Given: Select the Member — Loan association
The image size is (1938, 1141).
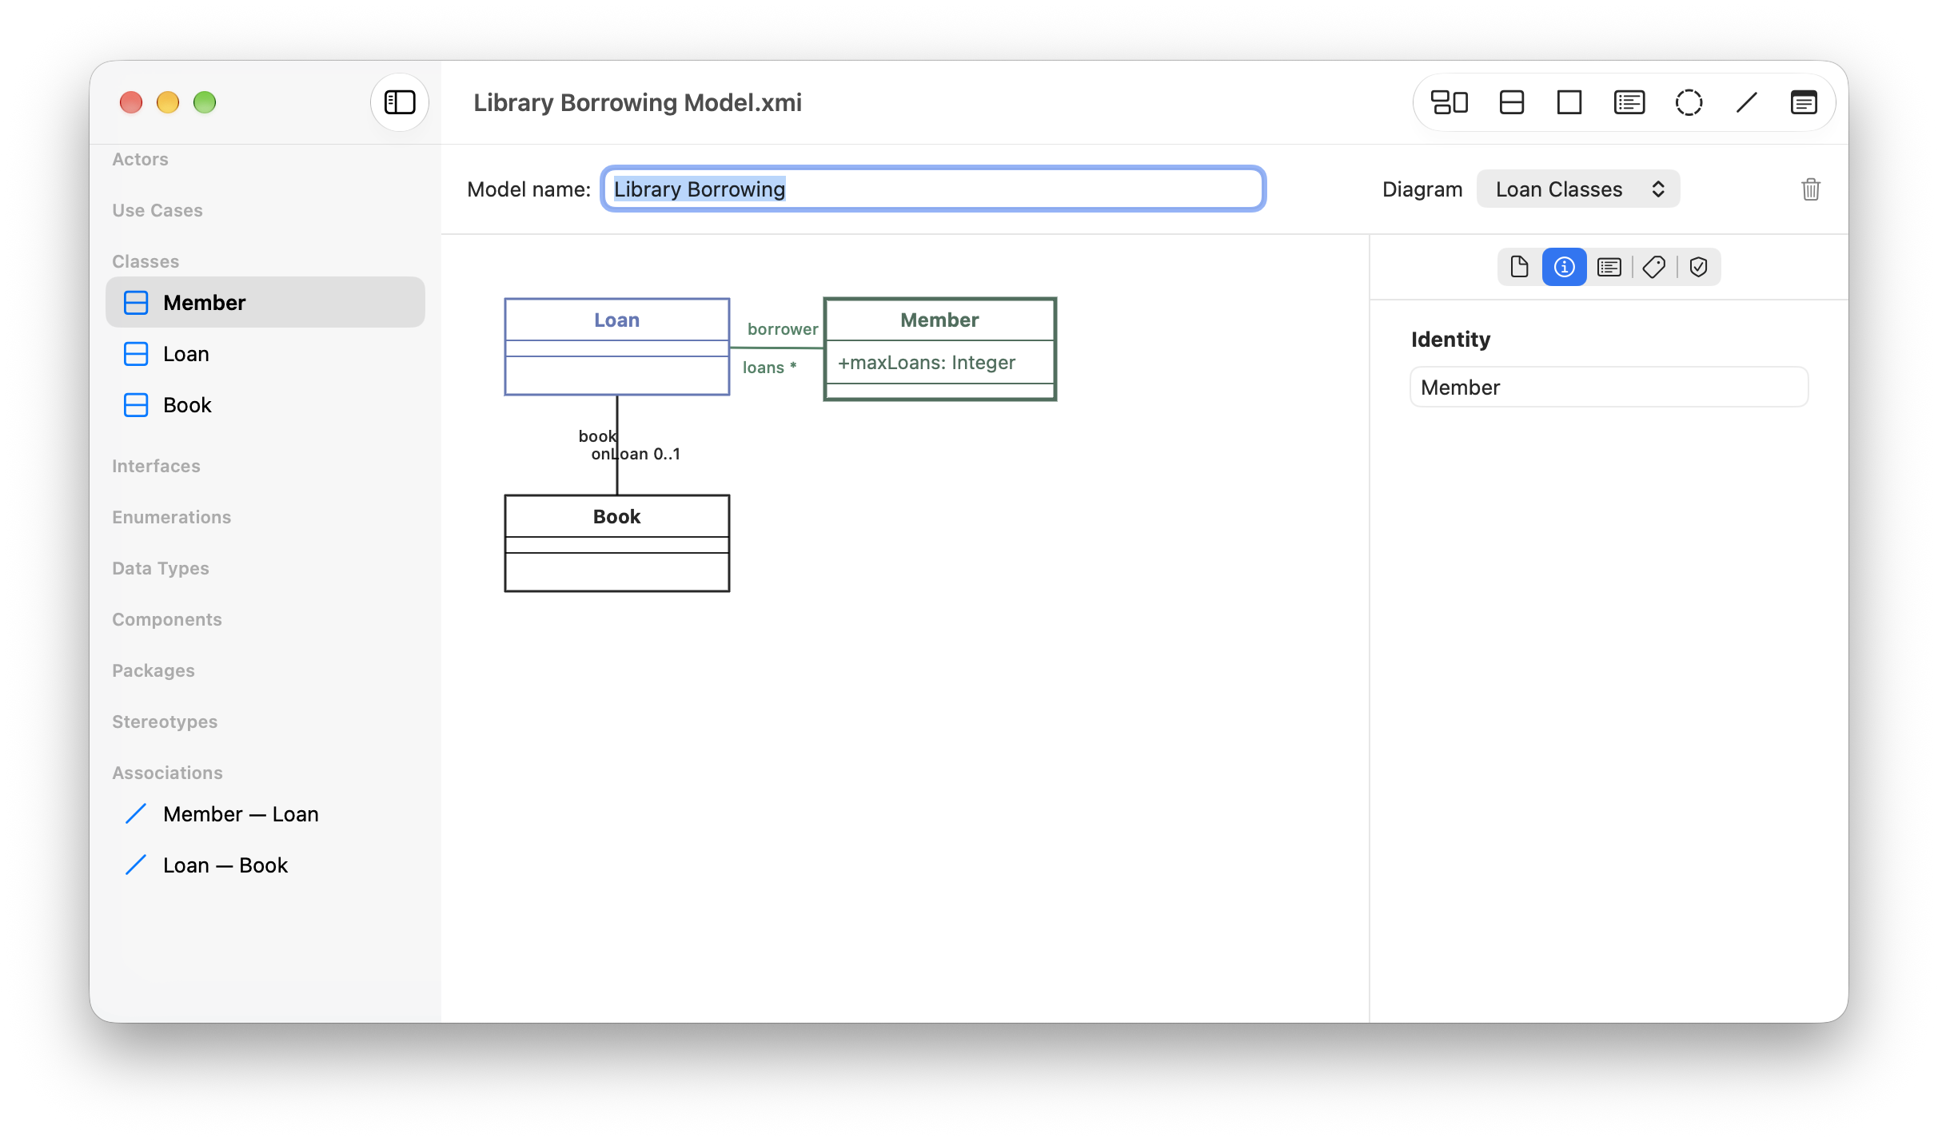Looking at the screenshot, I should pos(265,814).
